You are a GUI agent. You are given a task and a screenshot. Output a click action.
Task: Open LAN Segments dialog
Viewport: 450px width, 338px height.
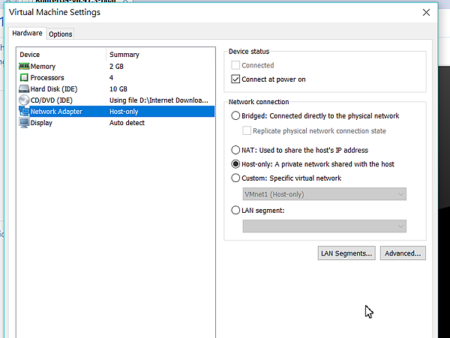coord(346,253)
